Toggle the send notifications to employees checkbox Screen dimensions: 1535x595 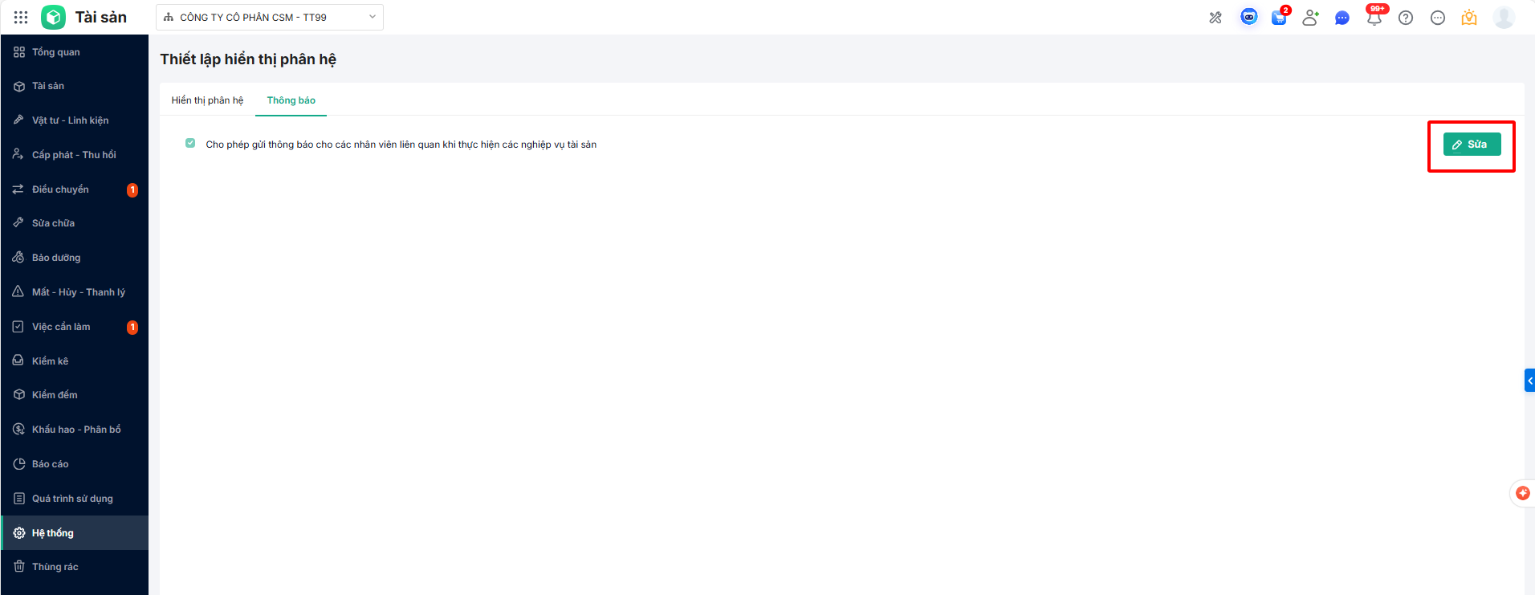point(190,143)
